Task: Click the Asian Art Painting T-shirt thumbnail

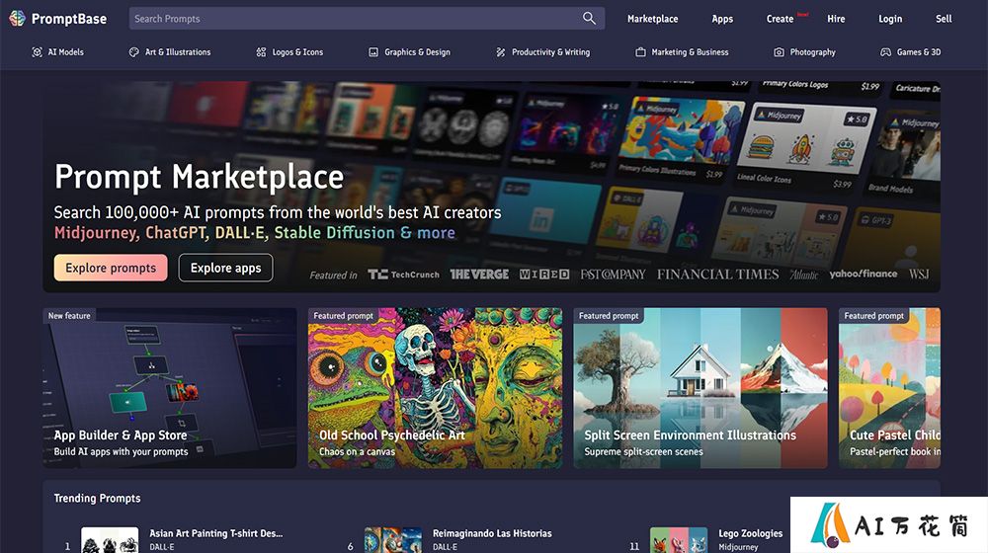Action: pos(110,540)
